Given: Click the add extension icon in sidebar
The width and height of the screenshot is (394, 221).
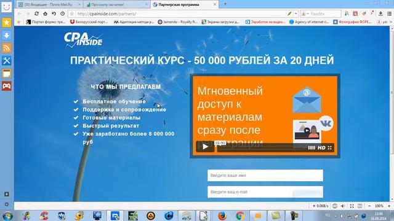Looking at the screenshot, I should (x=7, y=194).
